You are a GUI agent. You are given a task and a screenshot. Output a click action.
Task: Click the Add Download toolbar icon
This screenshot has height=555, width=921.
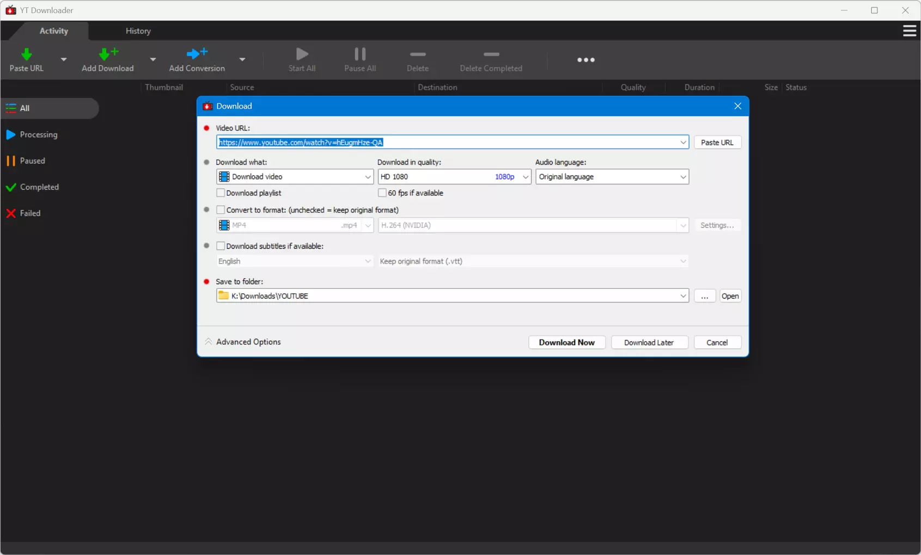pos(108,54)
